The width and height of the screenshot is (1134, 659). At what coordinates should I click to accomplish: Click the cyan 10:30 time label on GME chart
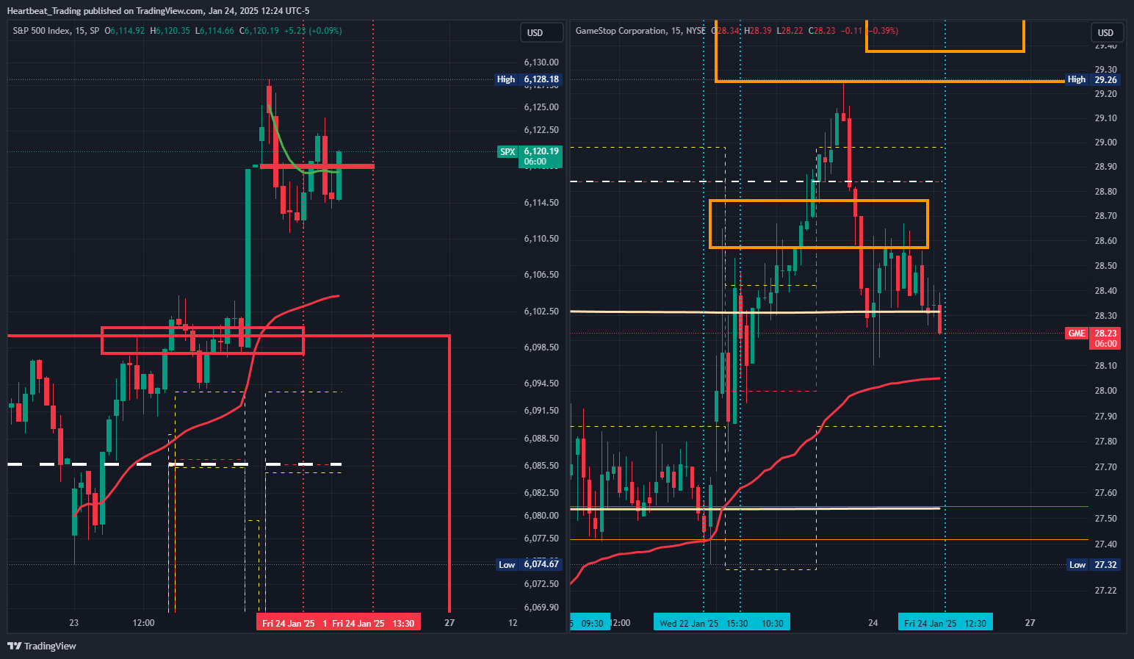pyautogui.click(x=772, y=623)
